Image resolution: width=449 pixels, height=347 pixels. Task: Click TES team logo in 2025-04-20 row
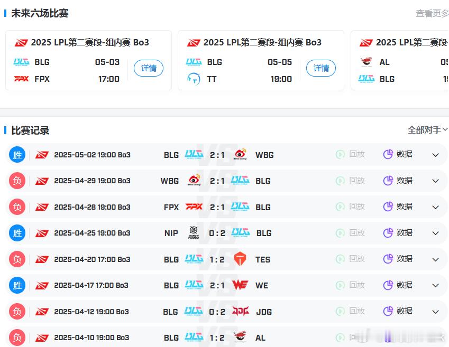point(240,259)
